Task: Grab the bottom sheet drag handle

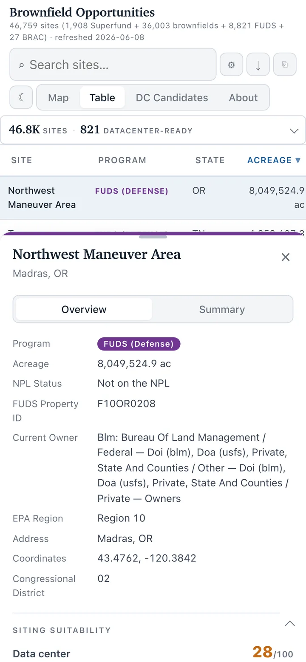Action: coord(153,237)
